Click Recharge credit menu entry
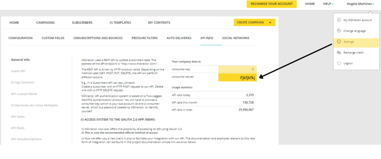The width and height of the screenshot is (381, 159). 353,52
